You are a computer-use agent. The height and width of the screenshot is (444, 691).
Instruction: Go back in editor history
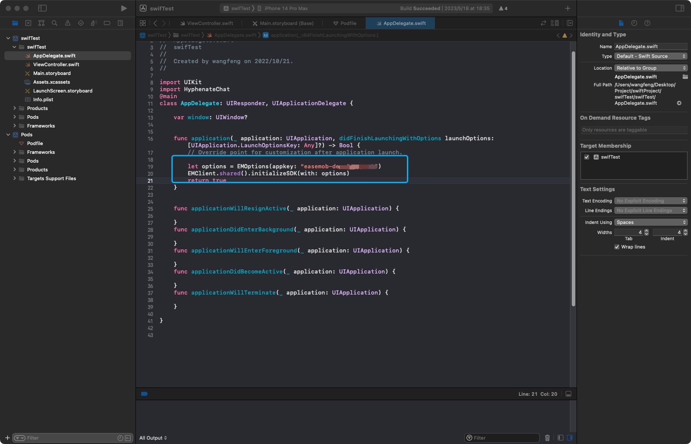coord(155,23)
